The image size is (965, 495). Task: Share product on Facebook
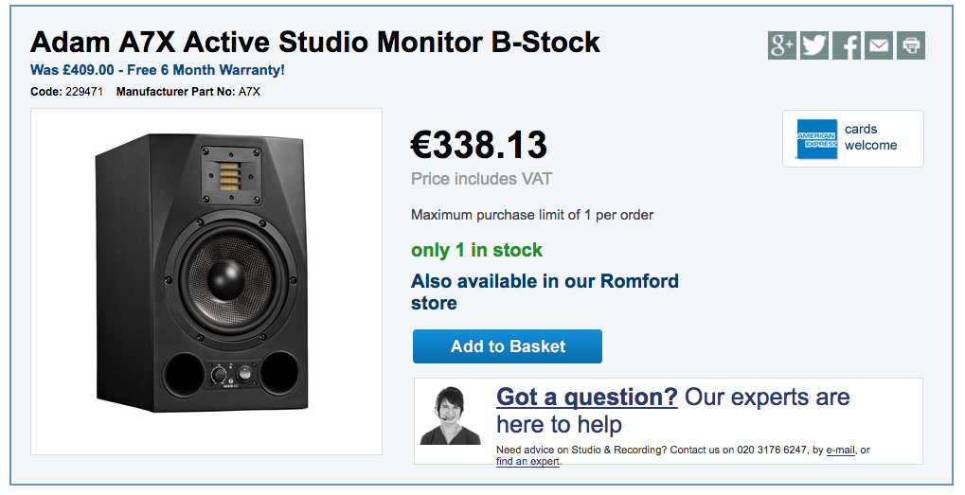tap(847, 45)
